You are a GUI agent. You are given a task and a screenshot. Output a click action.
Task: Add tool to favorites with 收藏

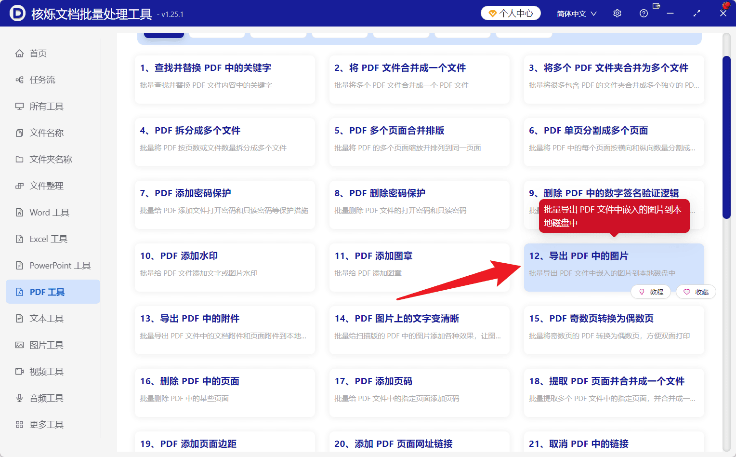coord(696,292)
